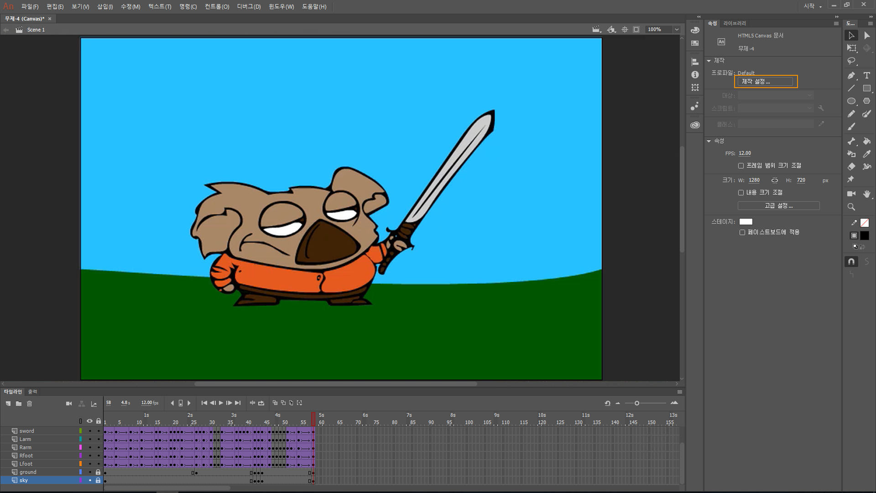Enable the scale frame range checkbox
The image size is (876, 493).
click(x=741, y=166)
